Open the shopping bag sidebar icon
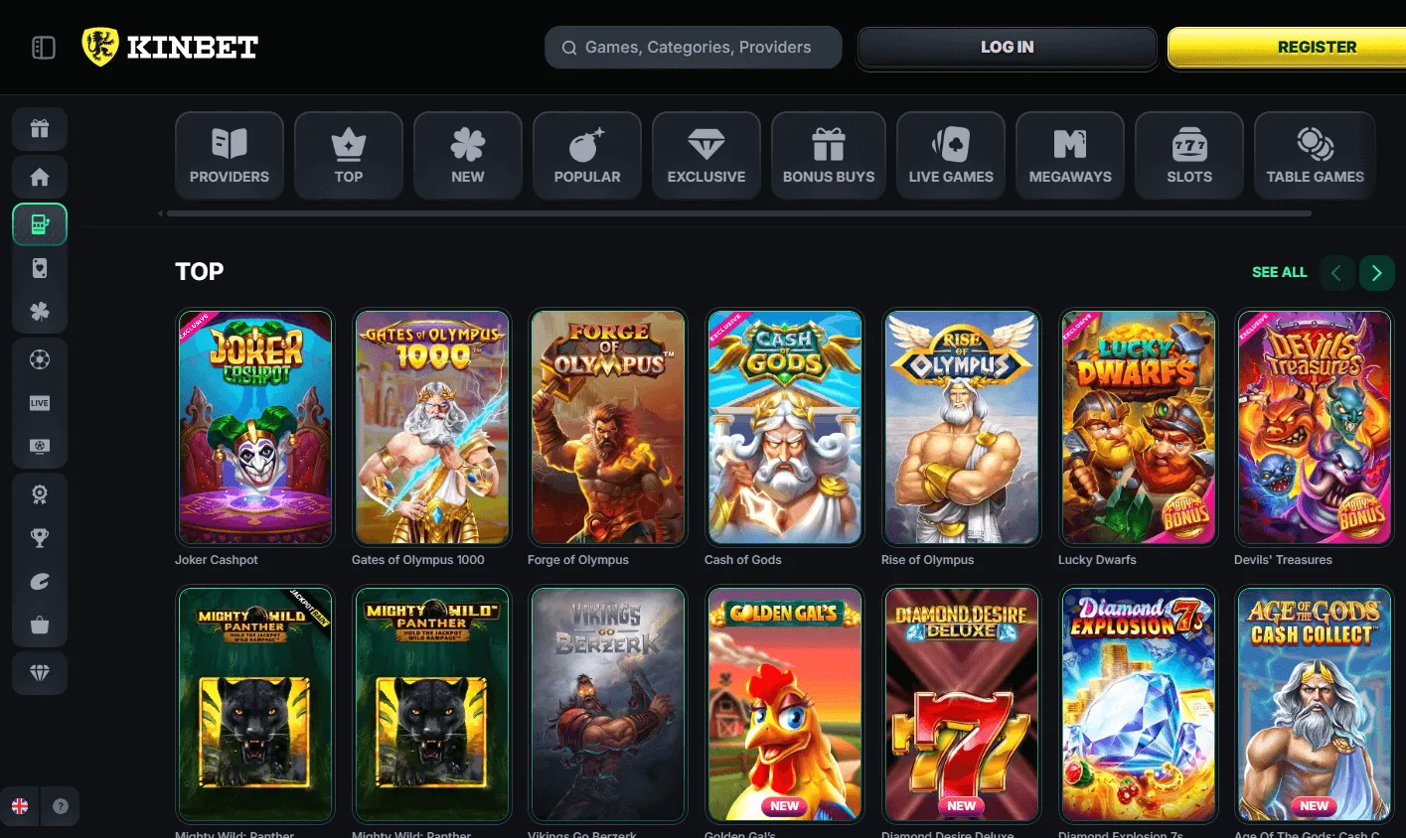 (x=40, y=626)
